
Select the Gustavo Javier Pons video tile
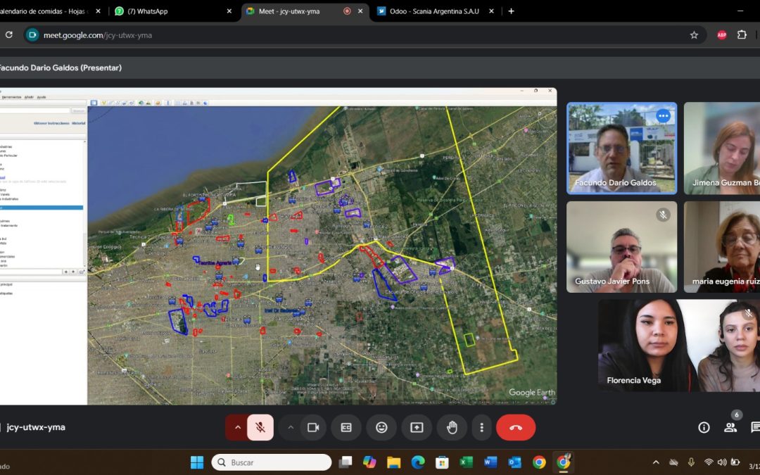click(621, 247)
